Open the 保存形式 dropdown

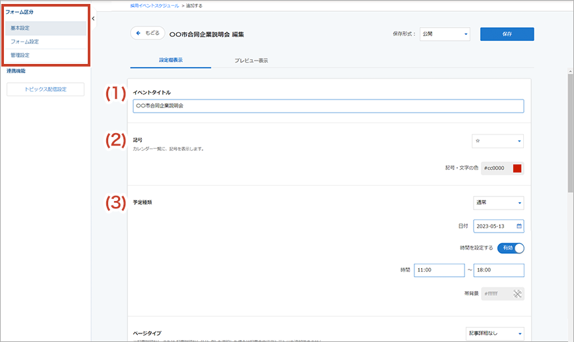coord(445,34)
